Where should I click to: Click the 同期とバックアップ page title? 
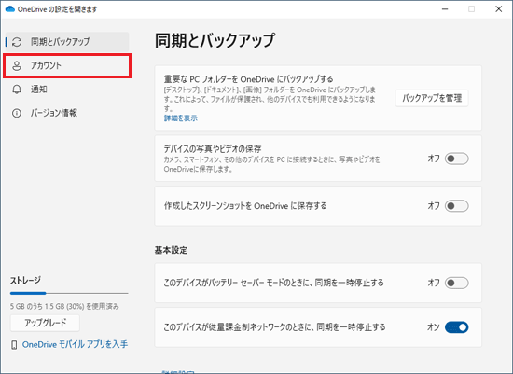coord(215,41)
